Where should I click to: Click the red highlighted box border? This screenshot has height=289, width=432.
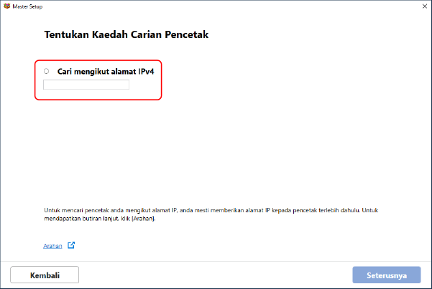pyautogui.click(x=162, y=80)
